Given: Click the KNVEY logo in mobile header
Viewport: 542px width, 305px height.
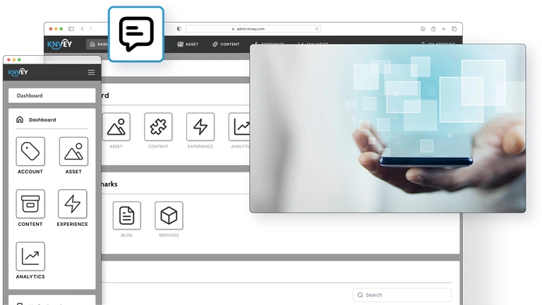Looking at the screenshot, I should click(x=18, y=73).
